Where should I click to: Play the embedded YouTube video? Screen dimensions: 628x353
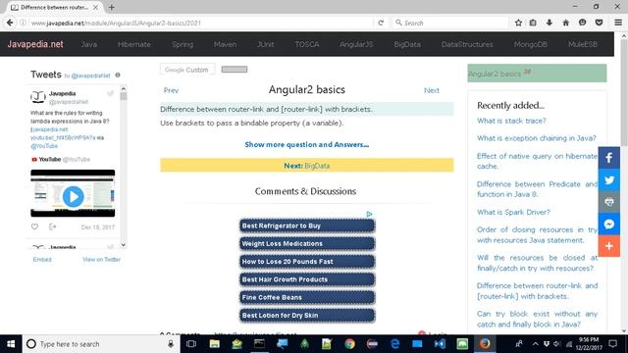73,196
